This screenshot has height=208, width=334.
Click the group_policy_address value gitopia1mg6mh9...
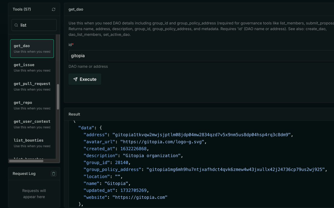[x=236, y=169]
